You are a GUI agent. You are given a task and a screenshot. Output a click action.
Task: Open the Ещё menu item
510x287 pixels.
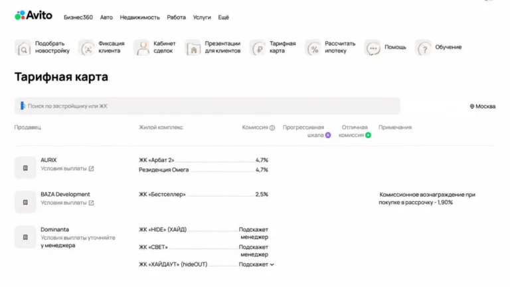point(223,17)
